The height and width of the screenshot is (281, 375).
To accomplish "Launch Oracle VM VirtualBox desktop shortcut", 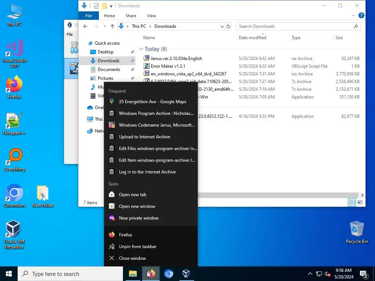I will click(14, 235).
